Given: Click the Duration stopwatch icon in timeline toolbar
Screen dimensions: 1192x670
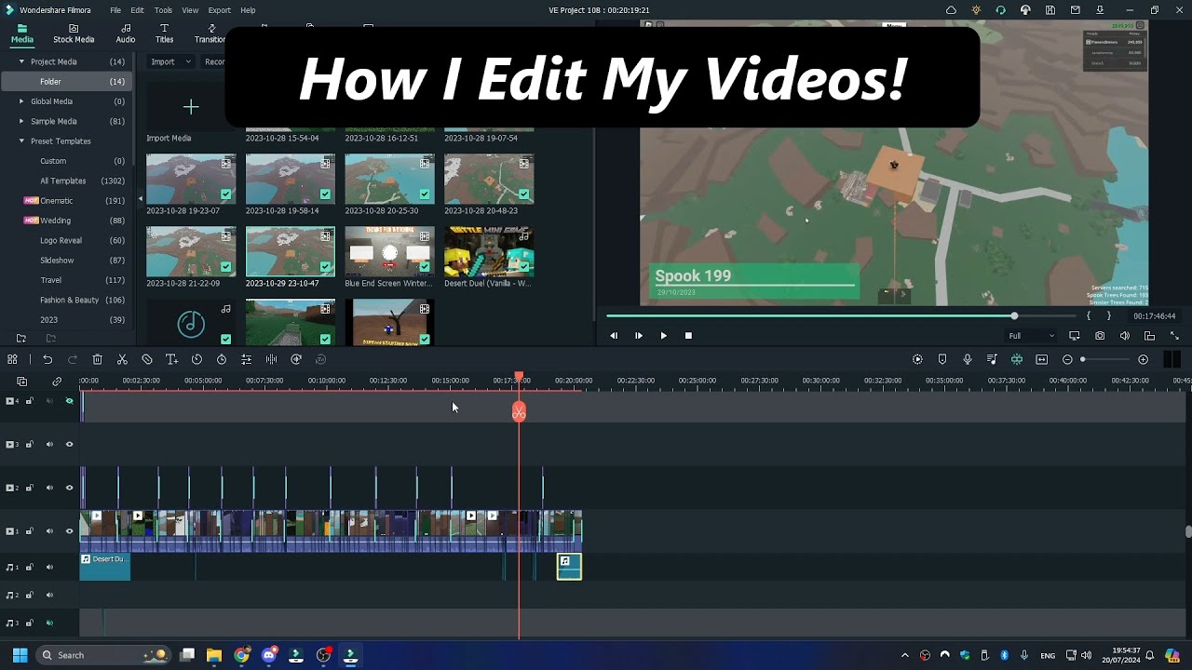Looking at the screenshot, I should click(x=222, y=359).
